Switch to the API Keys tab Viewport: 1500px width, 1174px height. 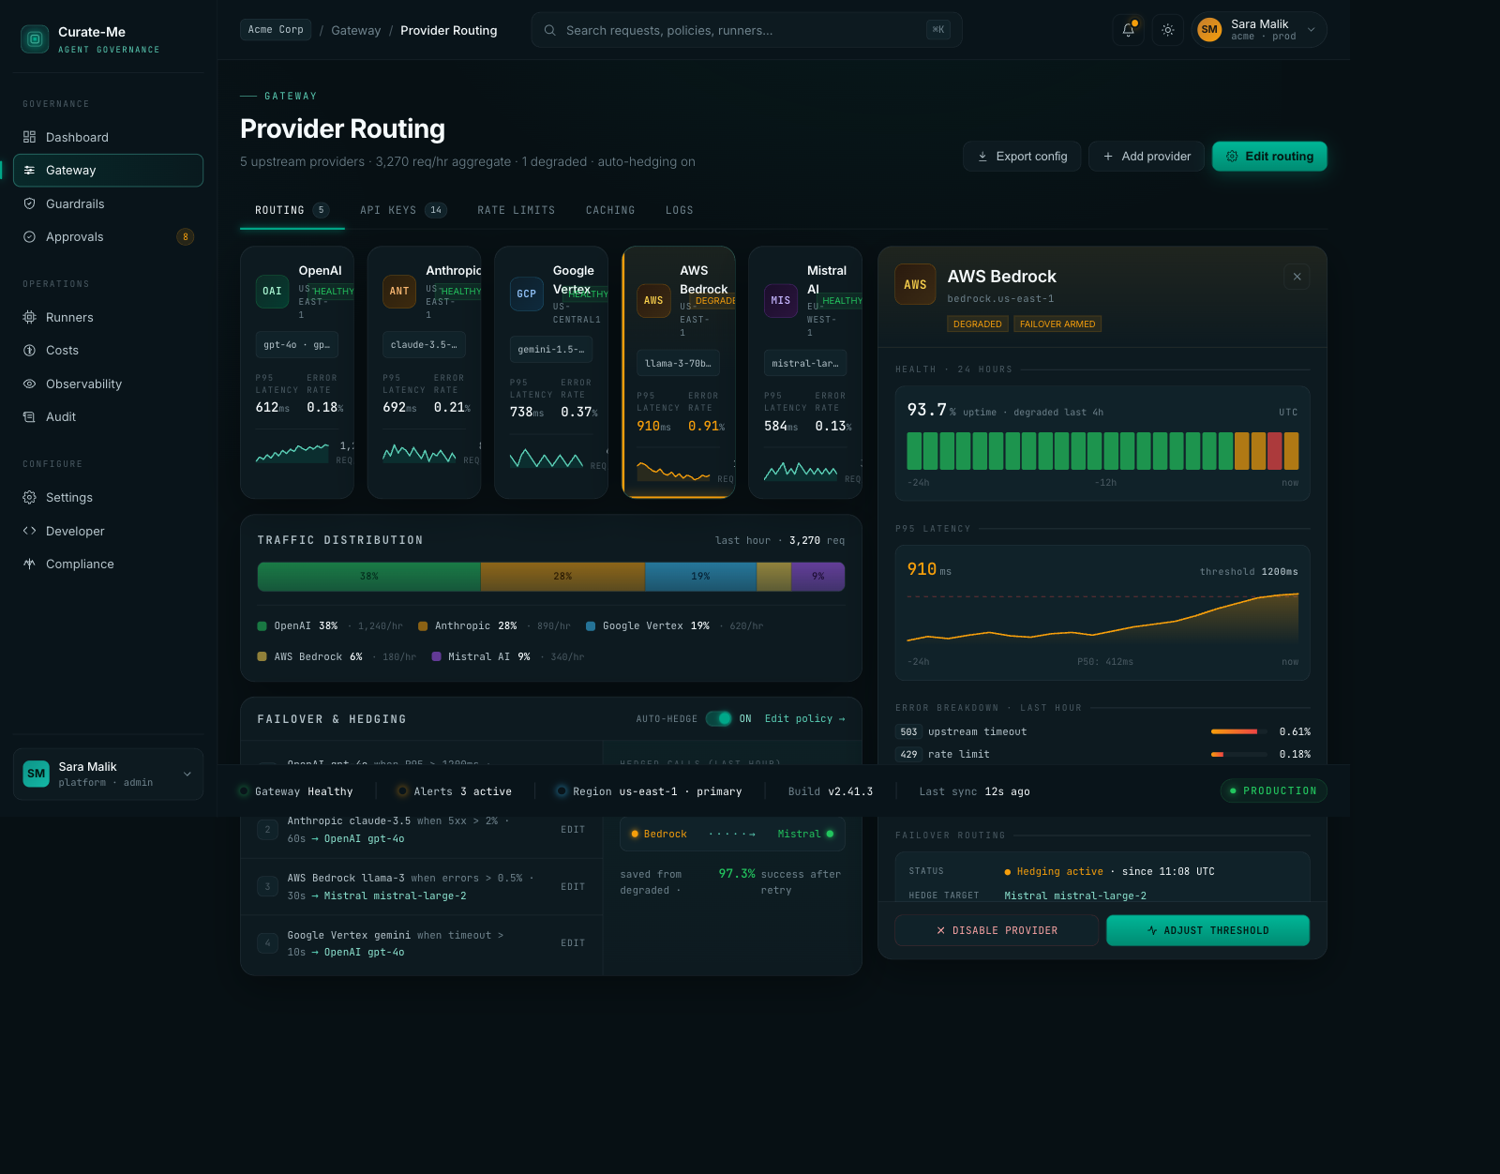coord(402,210)
